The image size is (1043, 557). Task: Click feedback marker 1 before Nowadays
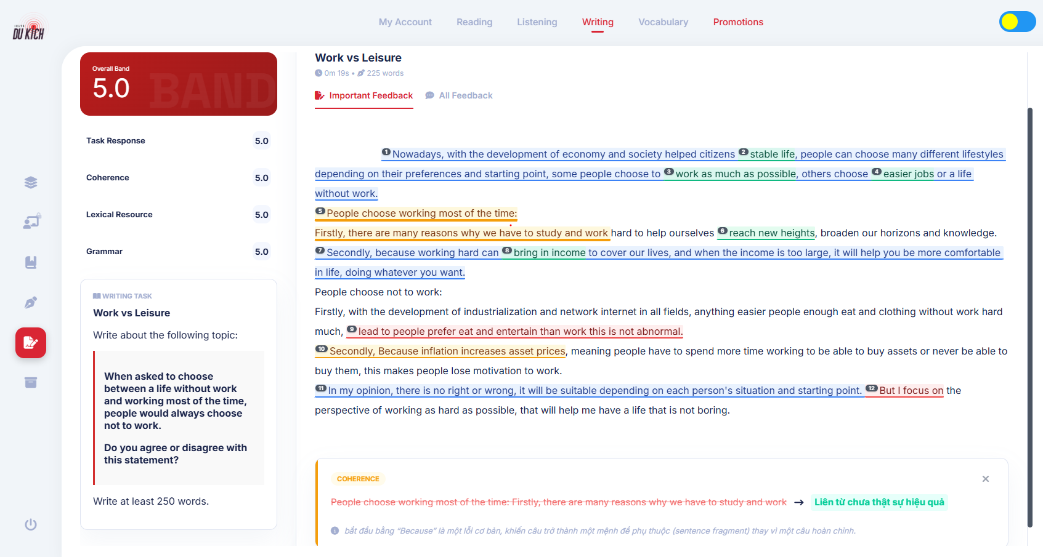coord(386,152)
